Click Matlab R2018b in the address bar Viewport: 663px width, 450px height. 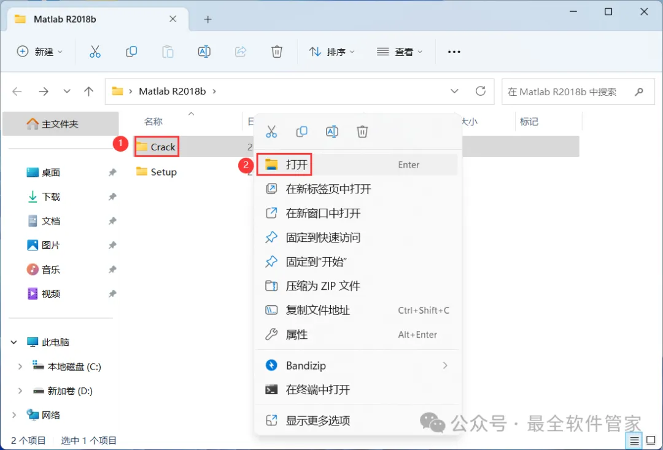click(x=172, y=91)
